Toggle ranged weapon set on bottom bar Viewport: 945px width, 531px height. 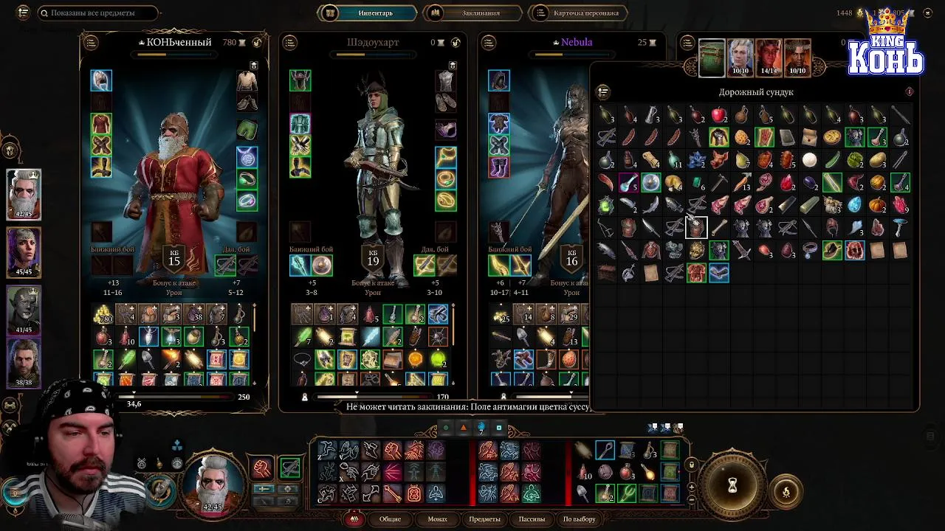coord(290,468)
